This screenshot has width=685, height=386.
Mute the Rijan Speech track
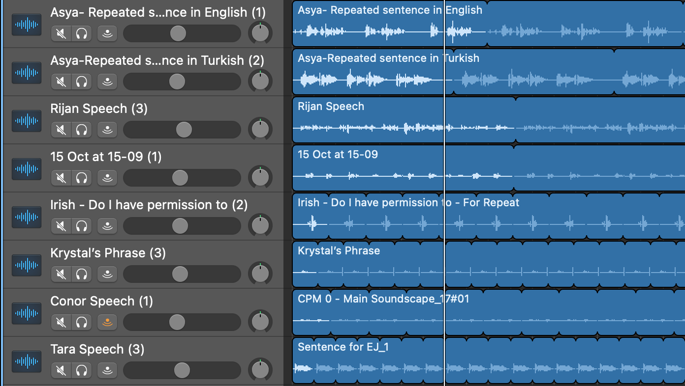click(x=61, y=130)
